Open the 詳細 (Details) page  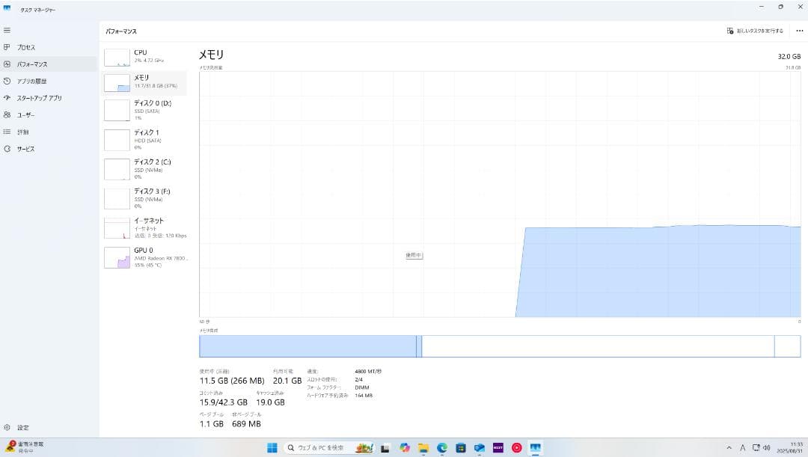(x=22, y=132)
